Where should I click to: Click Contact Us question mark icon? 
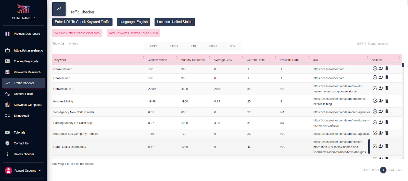point(7,143)
